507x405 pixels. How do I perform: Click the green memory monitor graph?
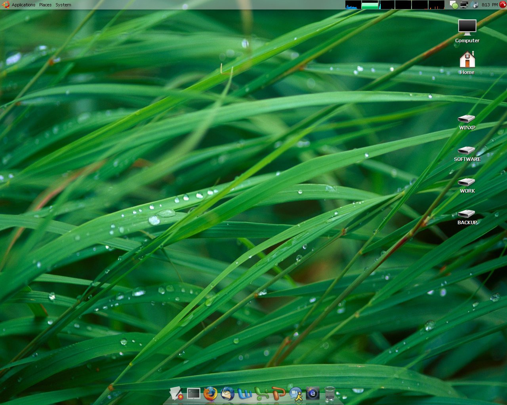(x=370, y=5)
